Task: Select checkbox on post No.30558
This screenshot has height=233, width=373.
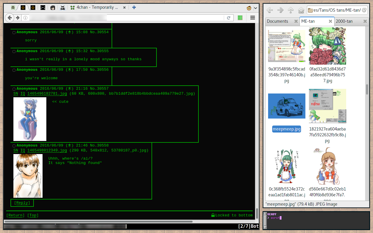Action: 14,146
